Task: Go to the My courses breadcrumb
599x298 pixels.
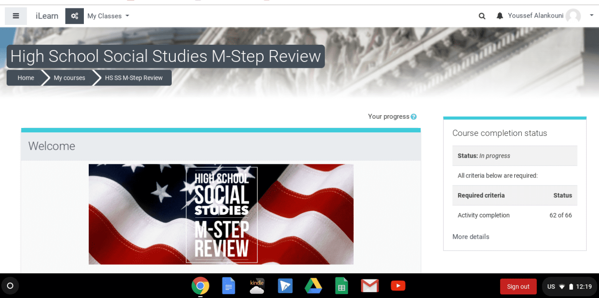Action: 69,78
